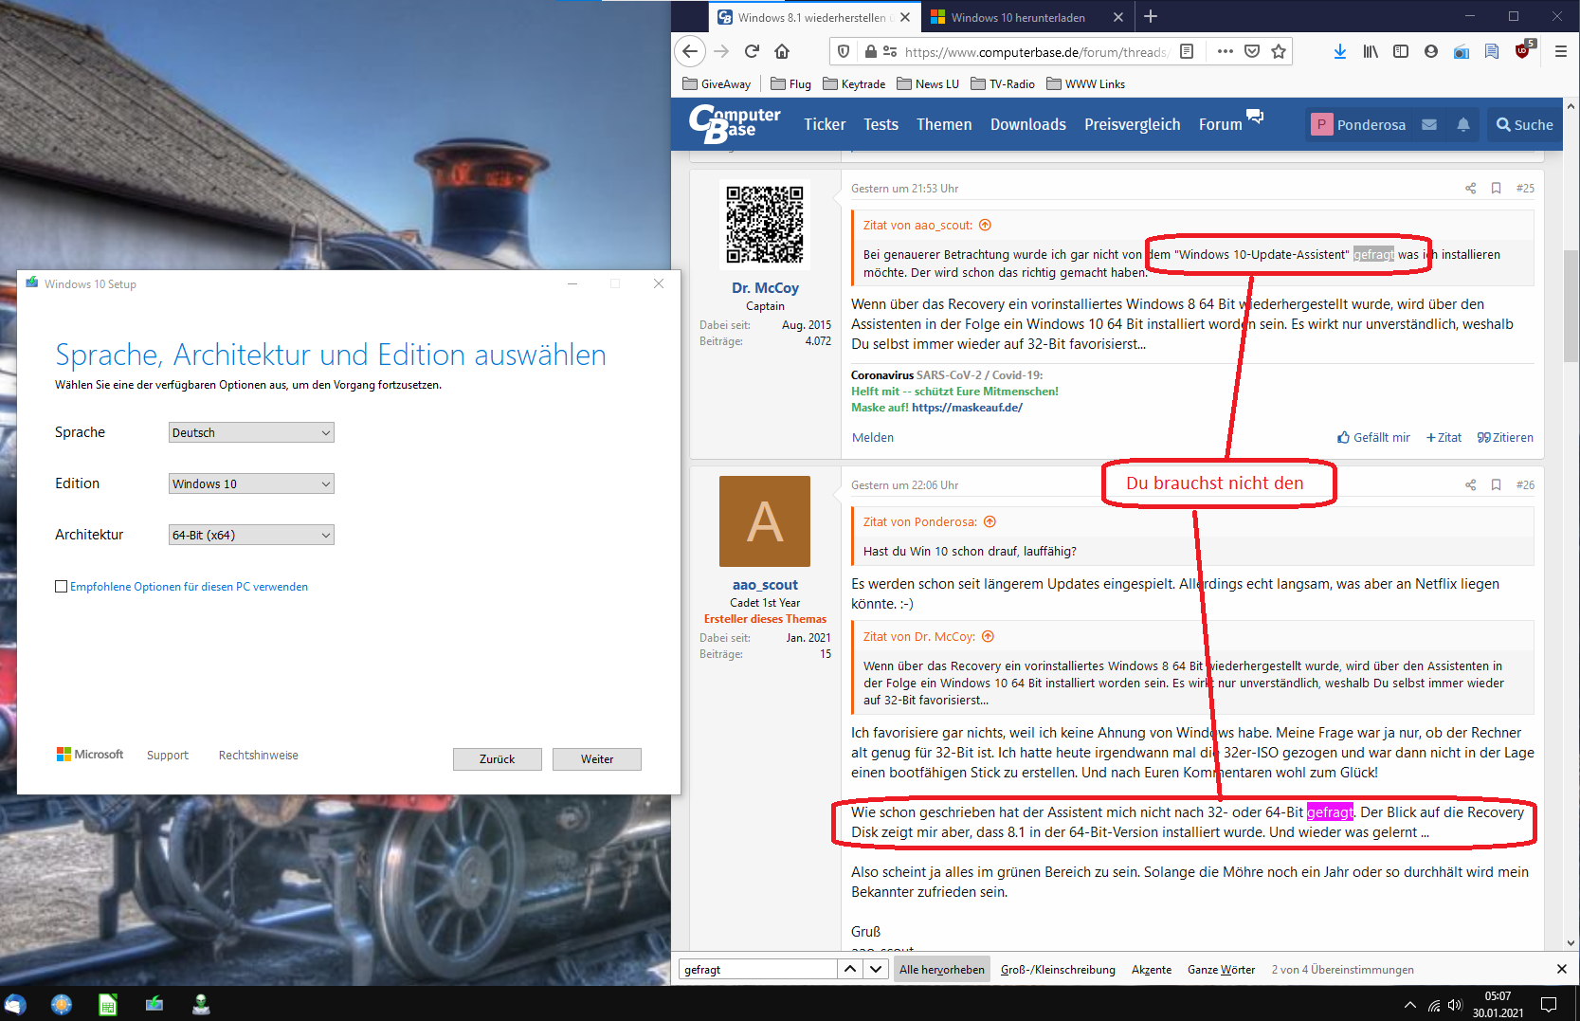Click Zitieren on post #25
This screenshot has height=1021, width=1580.
point(1505,437)
